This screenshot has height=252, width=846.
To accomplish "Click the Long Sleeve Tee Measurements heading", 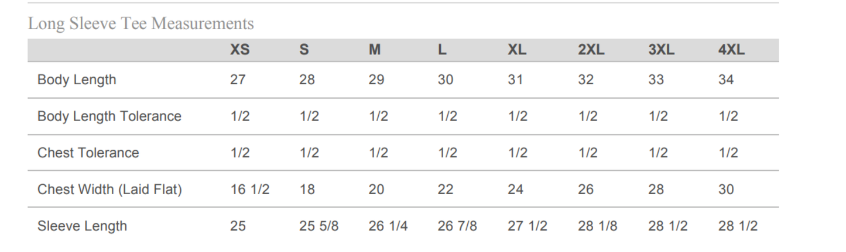I will (x=141, y=23).
